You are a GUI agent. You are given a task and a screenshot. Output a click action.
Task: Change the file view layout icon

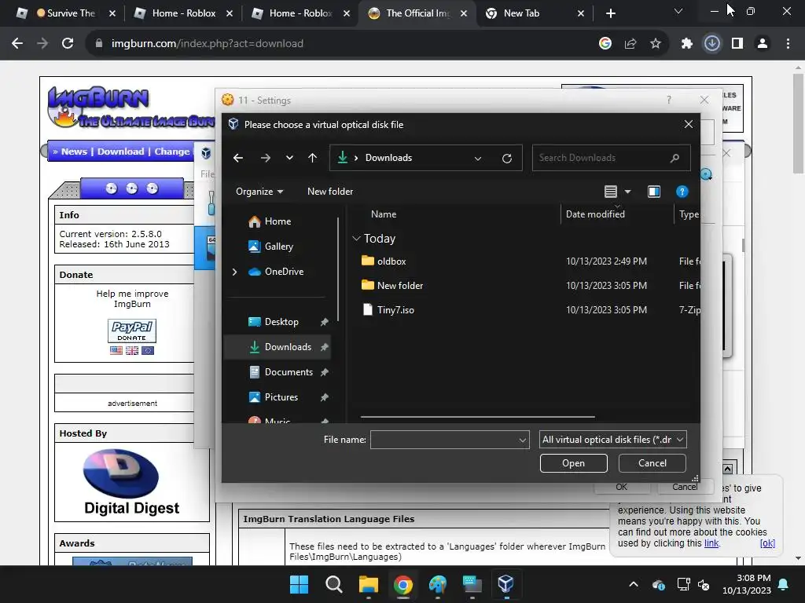pos(610,192)
